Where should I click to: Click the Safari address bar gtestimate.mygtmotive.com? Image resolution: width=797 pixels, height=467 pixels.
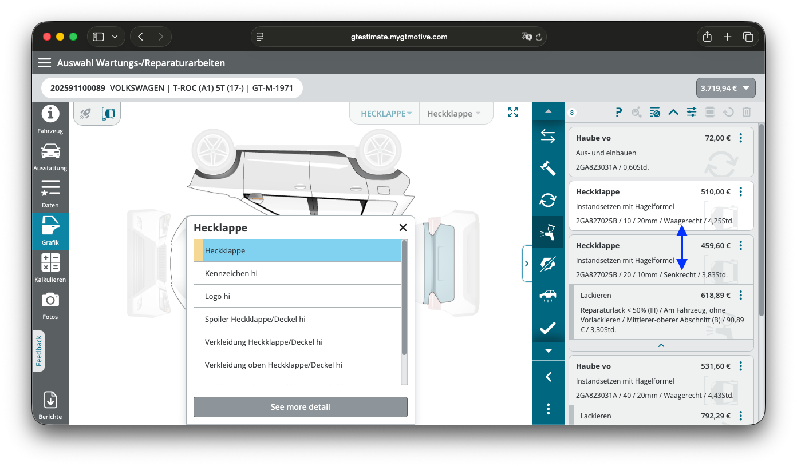click(398, 37)
